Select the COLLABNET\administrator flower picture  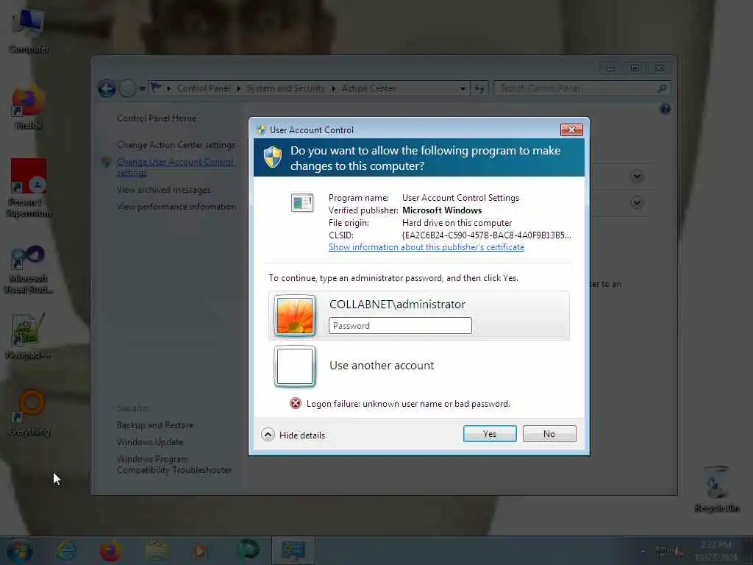pyautogui.click(x=295, y=315)
